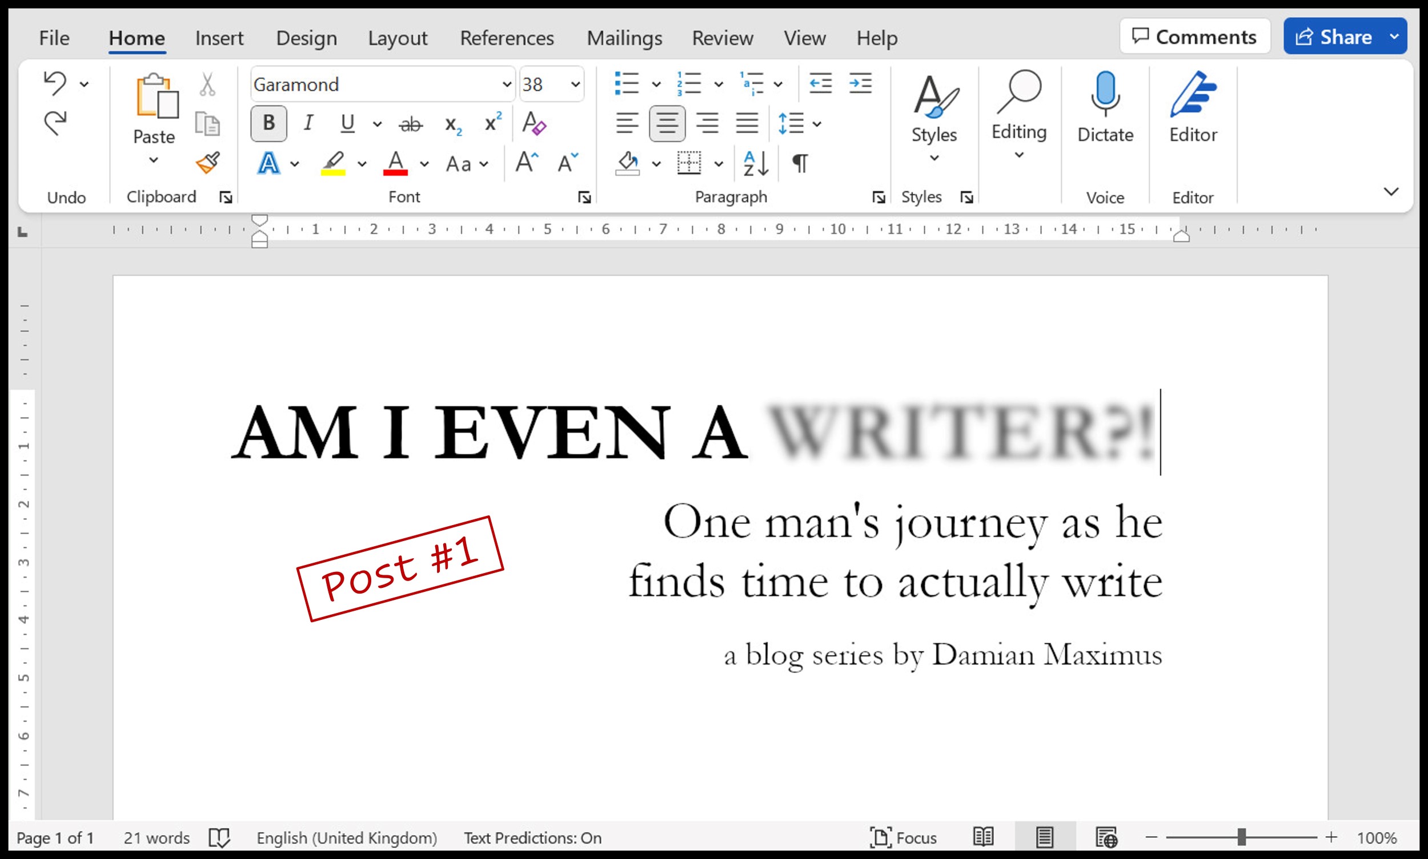Open the Editor pen icon
The width and height of the screenshot is (1428, 859).
(x=1192, y=94)
